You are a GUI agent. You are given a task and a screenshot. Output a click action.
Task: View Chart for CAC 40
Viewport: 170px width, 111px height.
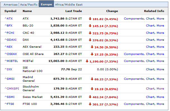click(150, 33)
